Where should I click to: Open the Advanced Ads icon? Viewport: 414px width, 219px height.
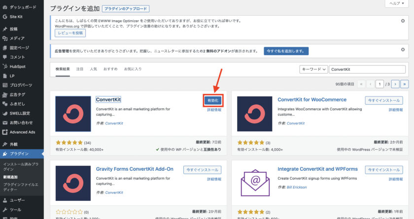point(5,132)
